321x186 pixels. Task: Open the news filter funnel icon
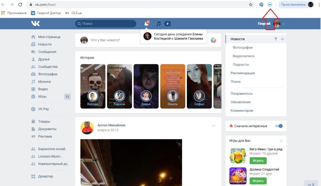276,39
